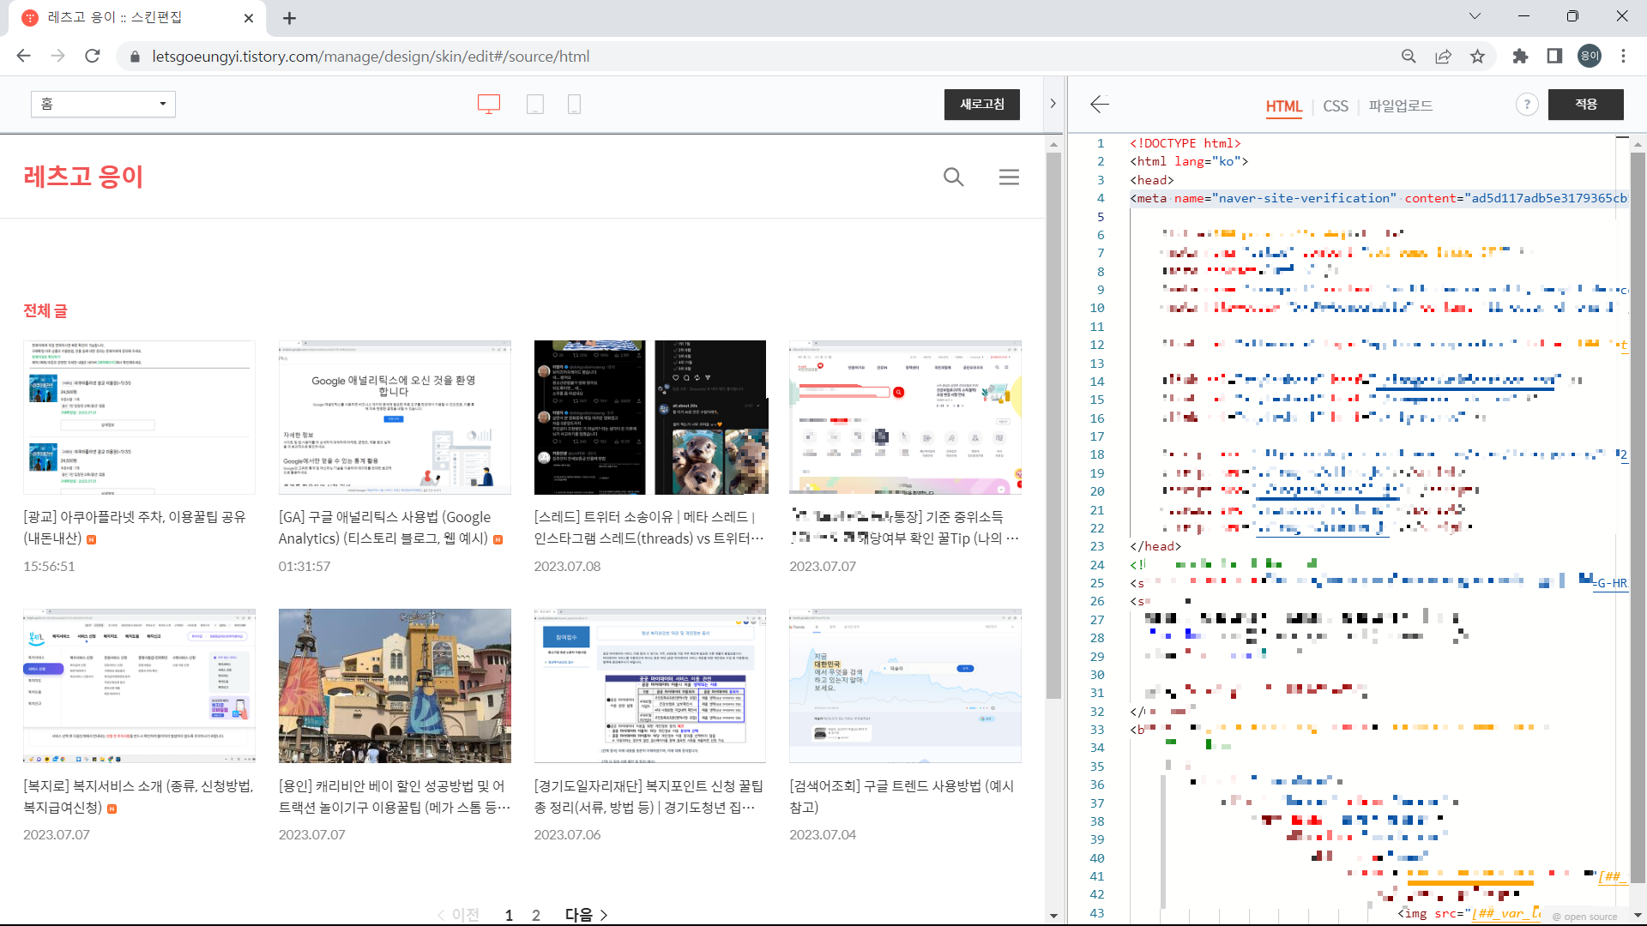Click the blog search magnifier icon
The height and width of the screenshot is (926, 1647).
coord(953,177)
